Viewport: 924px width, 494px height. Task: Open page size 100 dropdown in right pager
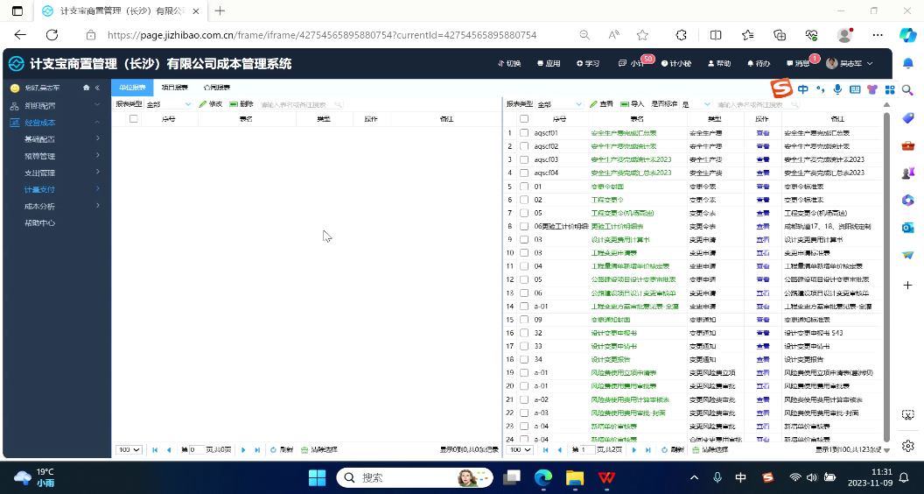coord(520,449)
